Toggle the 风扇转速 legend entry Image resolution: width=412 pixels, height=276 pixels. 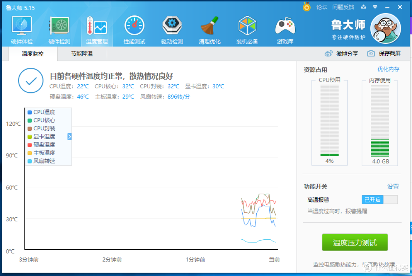click(42, 161)
